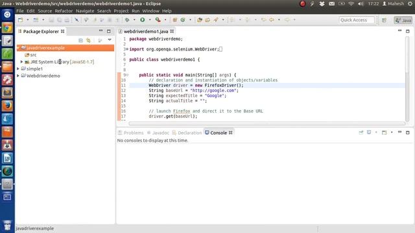Select the src folder in javadriverexample
This screenshot has height=233, width=415.
pyautogui.click(x=33, y=55)
